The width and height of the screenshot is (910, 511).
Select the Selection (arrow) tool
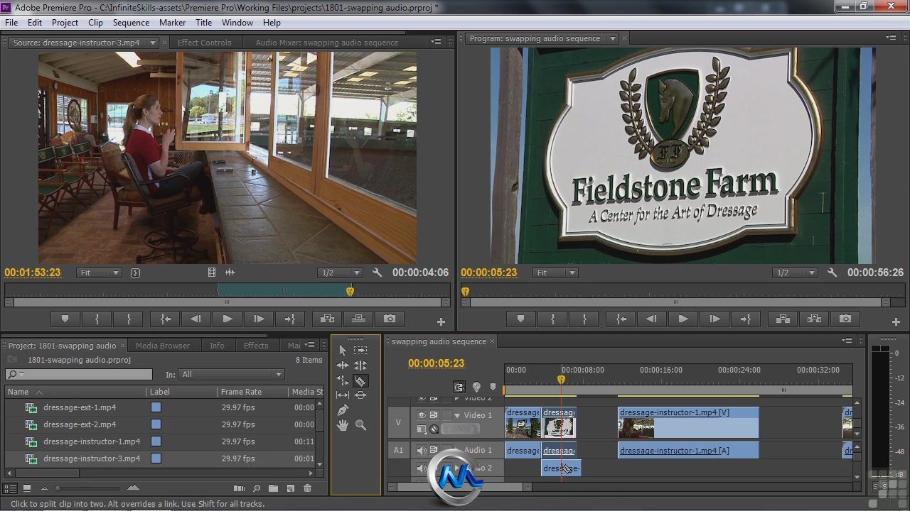click(x=342, y=350)
